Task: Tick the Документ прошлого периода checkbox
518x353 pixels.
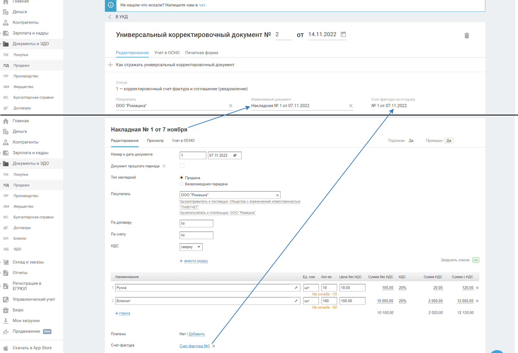Action: pyautogui.click(x=182, y=165)
